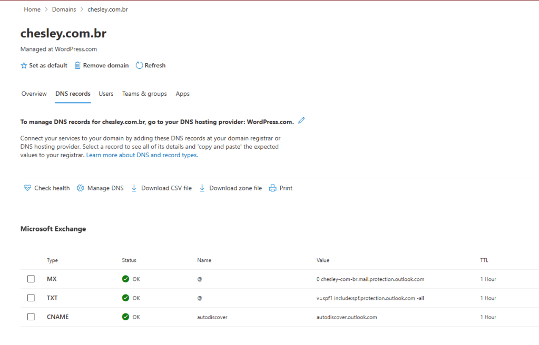This screenshot has height=345, width=539.
Task: Open the Users tab
Action: 106,94
